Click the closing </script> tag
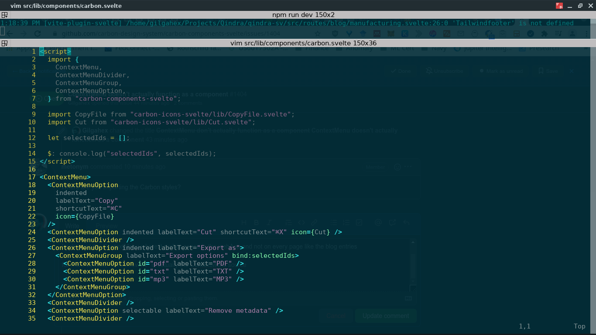 (57, 161)
